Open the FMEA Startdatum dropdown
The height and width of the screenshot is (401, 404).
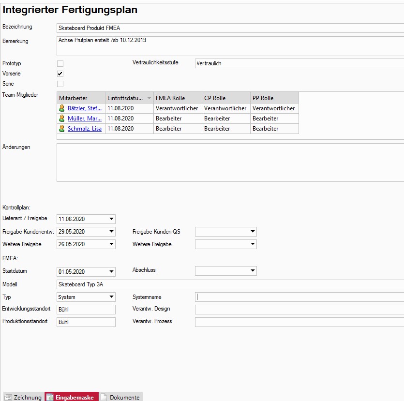[111, 271]
